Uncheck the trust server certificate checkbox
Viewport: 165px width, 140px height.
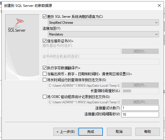pos(44,41)
